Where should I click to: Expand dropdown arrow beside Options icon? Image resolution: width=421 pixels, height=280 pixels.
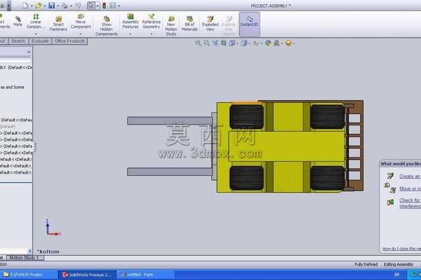point(119,6)
